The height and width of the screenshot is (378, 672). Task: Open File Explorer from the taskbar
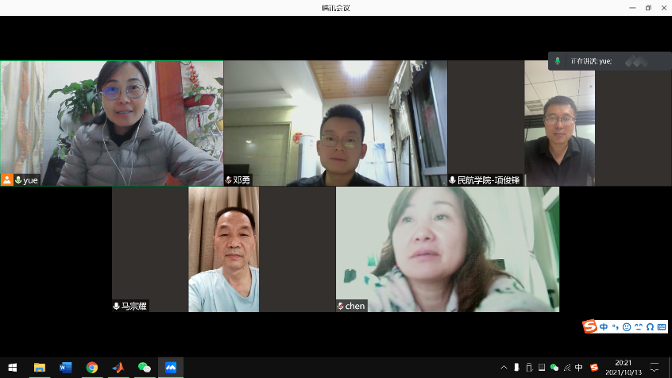(x=39, y=368)
